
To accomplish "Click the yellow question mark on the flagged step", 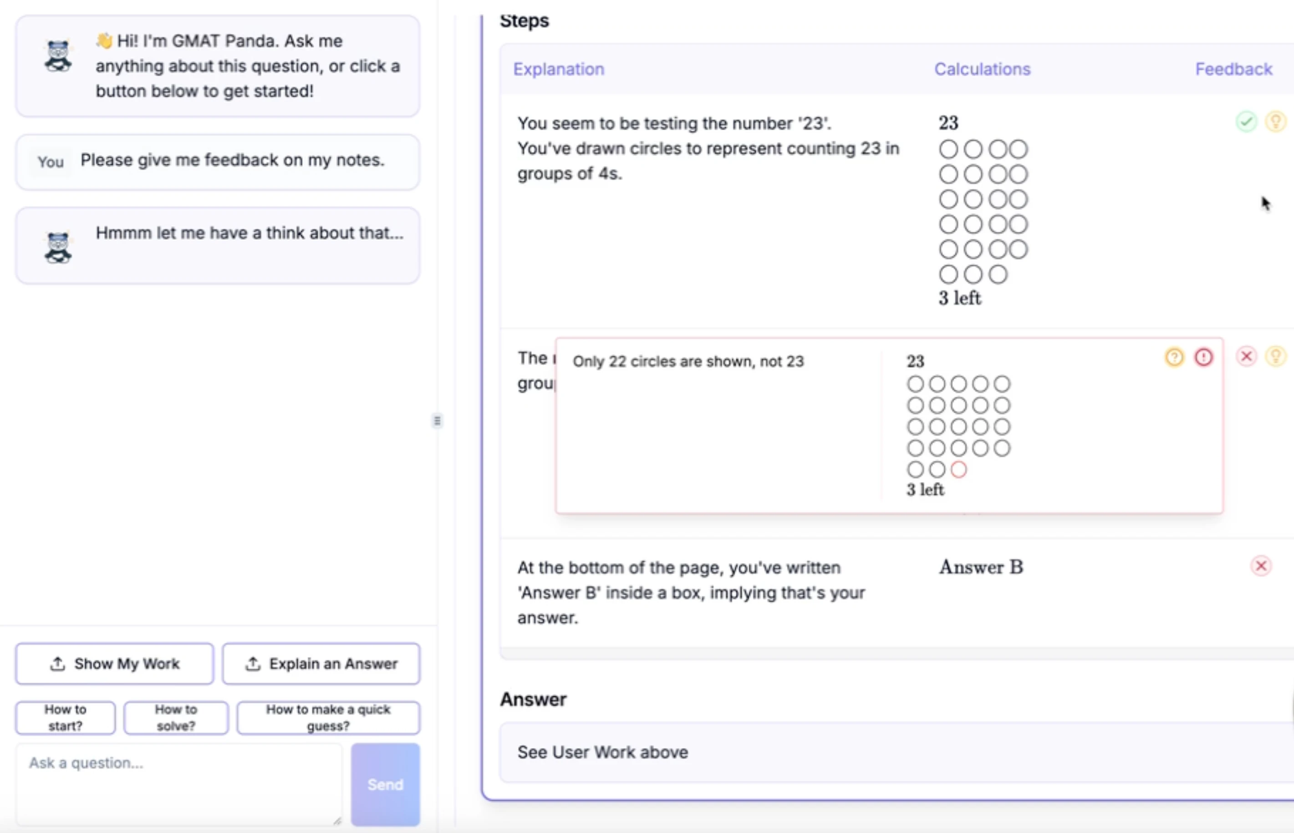I will (1174, 357).
